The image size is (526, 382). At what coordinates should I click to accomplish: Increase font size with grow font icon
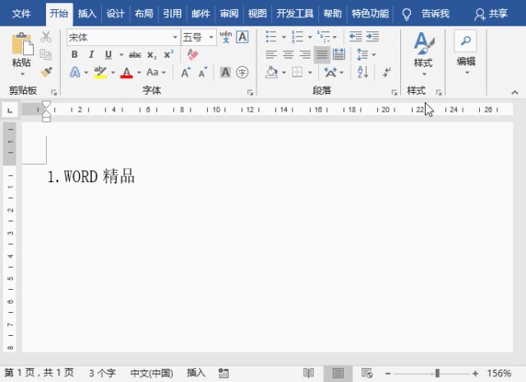click(x=186, y=72)
